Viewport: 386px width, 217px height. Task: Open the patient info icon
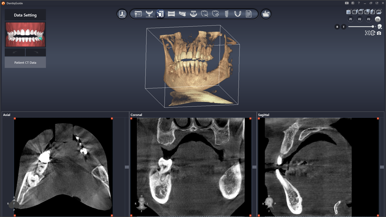point(122,14)
